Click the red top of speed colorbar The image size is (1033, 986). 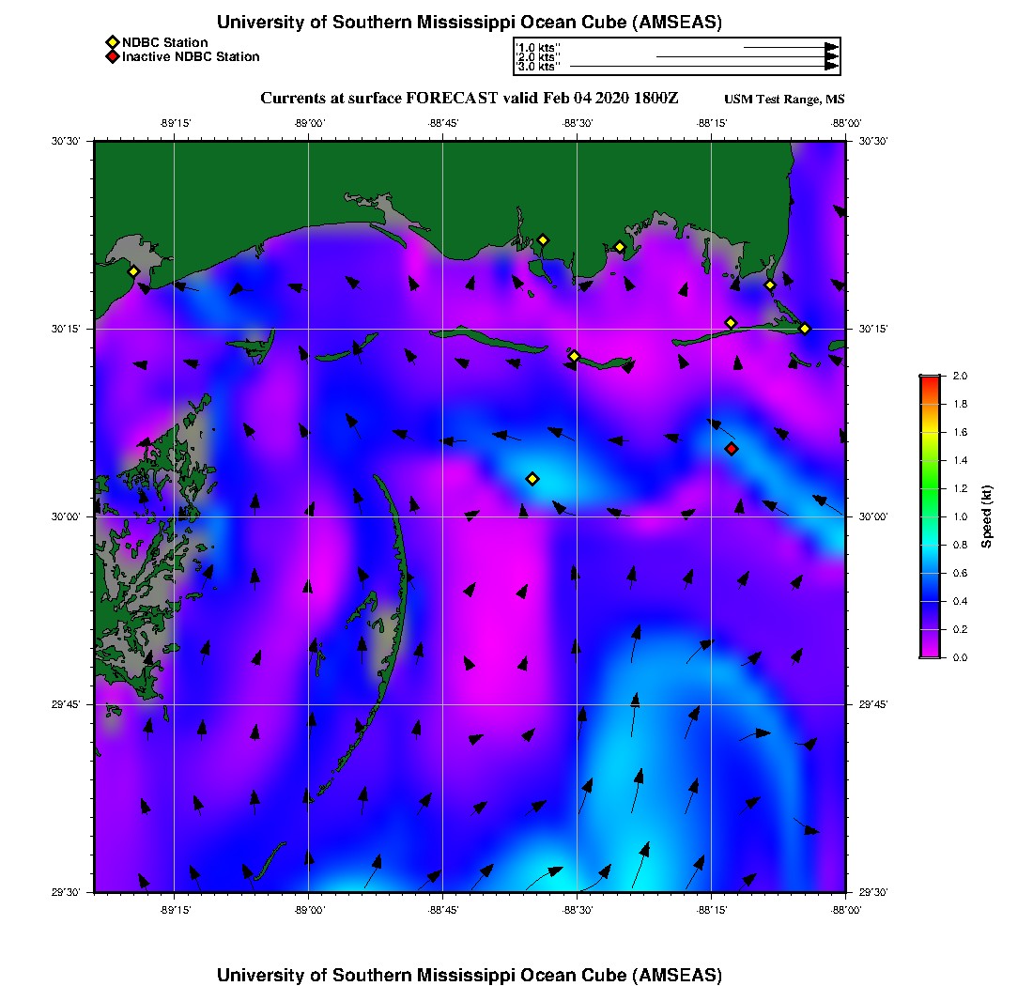tap(930, 379)
